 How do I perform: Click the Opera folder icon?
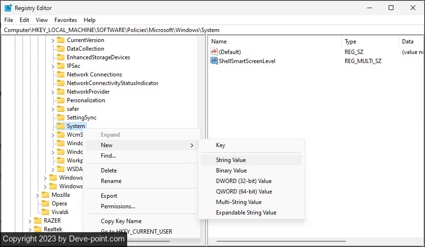[x=45, y=204]
